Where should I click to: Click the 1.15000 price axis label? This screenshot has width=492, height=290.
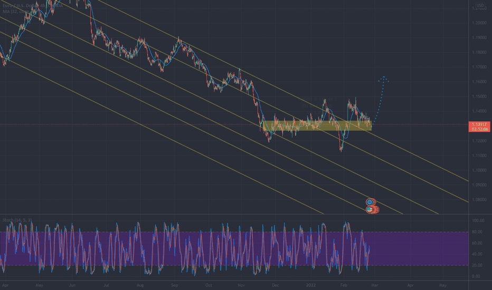pyautogui.click(x=479, y=96)
